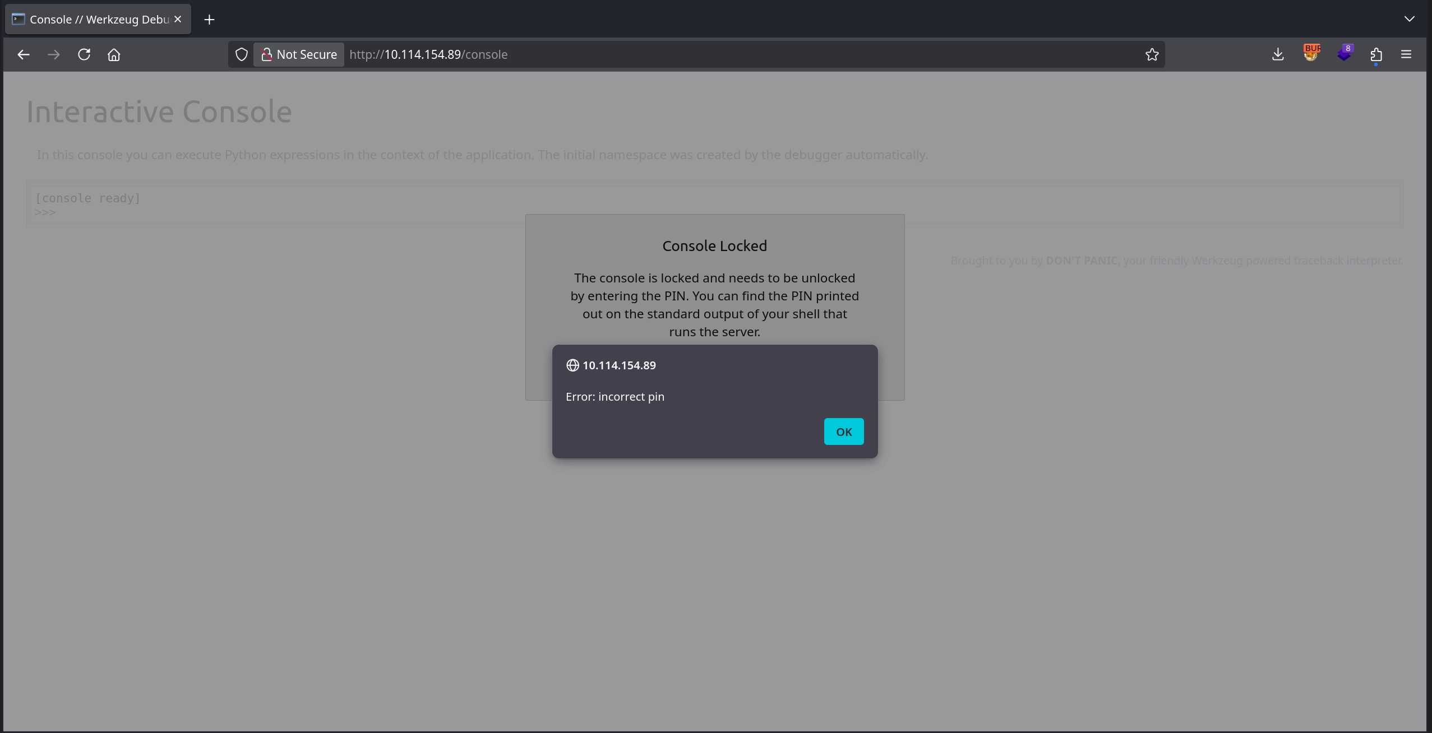Click OK on incorrect pin alert
Viewport: 1432px width, 733px height.
[843, 432]
